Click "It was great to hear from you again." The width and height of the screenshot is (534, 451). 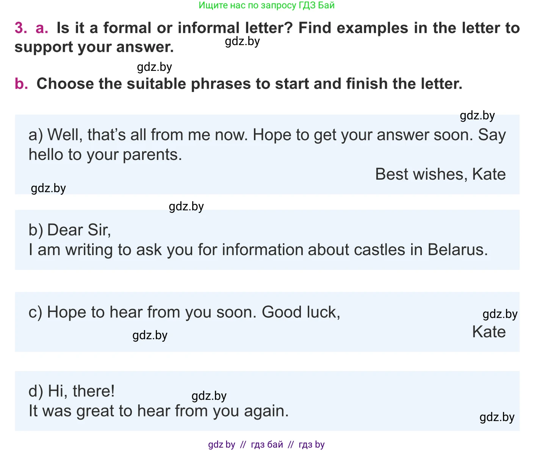coord(158,411)
